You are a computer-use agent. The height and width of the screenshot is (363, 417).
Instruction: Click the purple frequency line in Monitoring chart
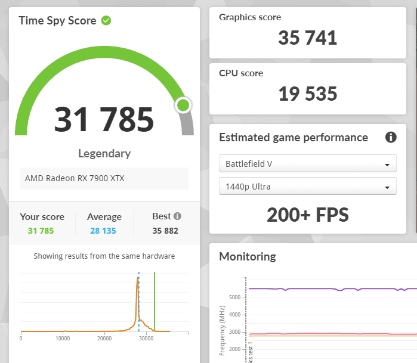click(x=332, y=289)
